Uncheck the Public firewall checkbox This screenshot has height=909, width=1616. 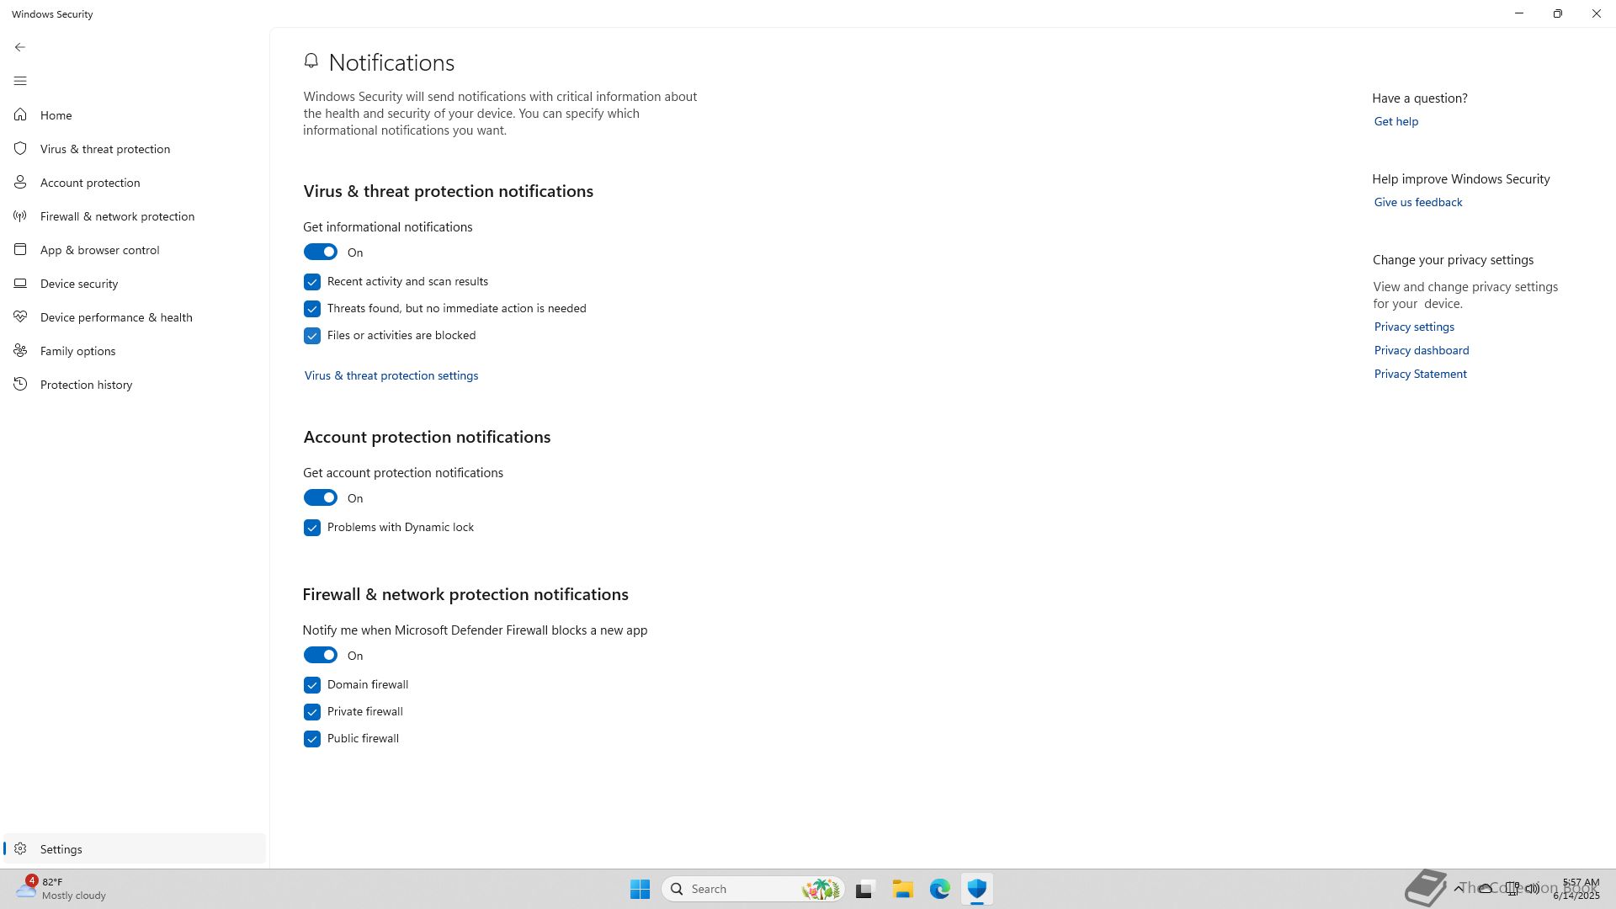tap(312, 739)
